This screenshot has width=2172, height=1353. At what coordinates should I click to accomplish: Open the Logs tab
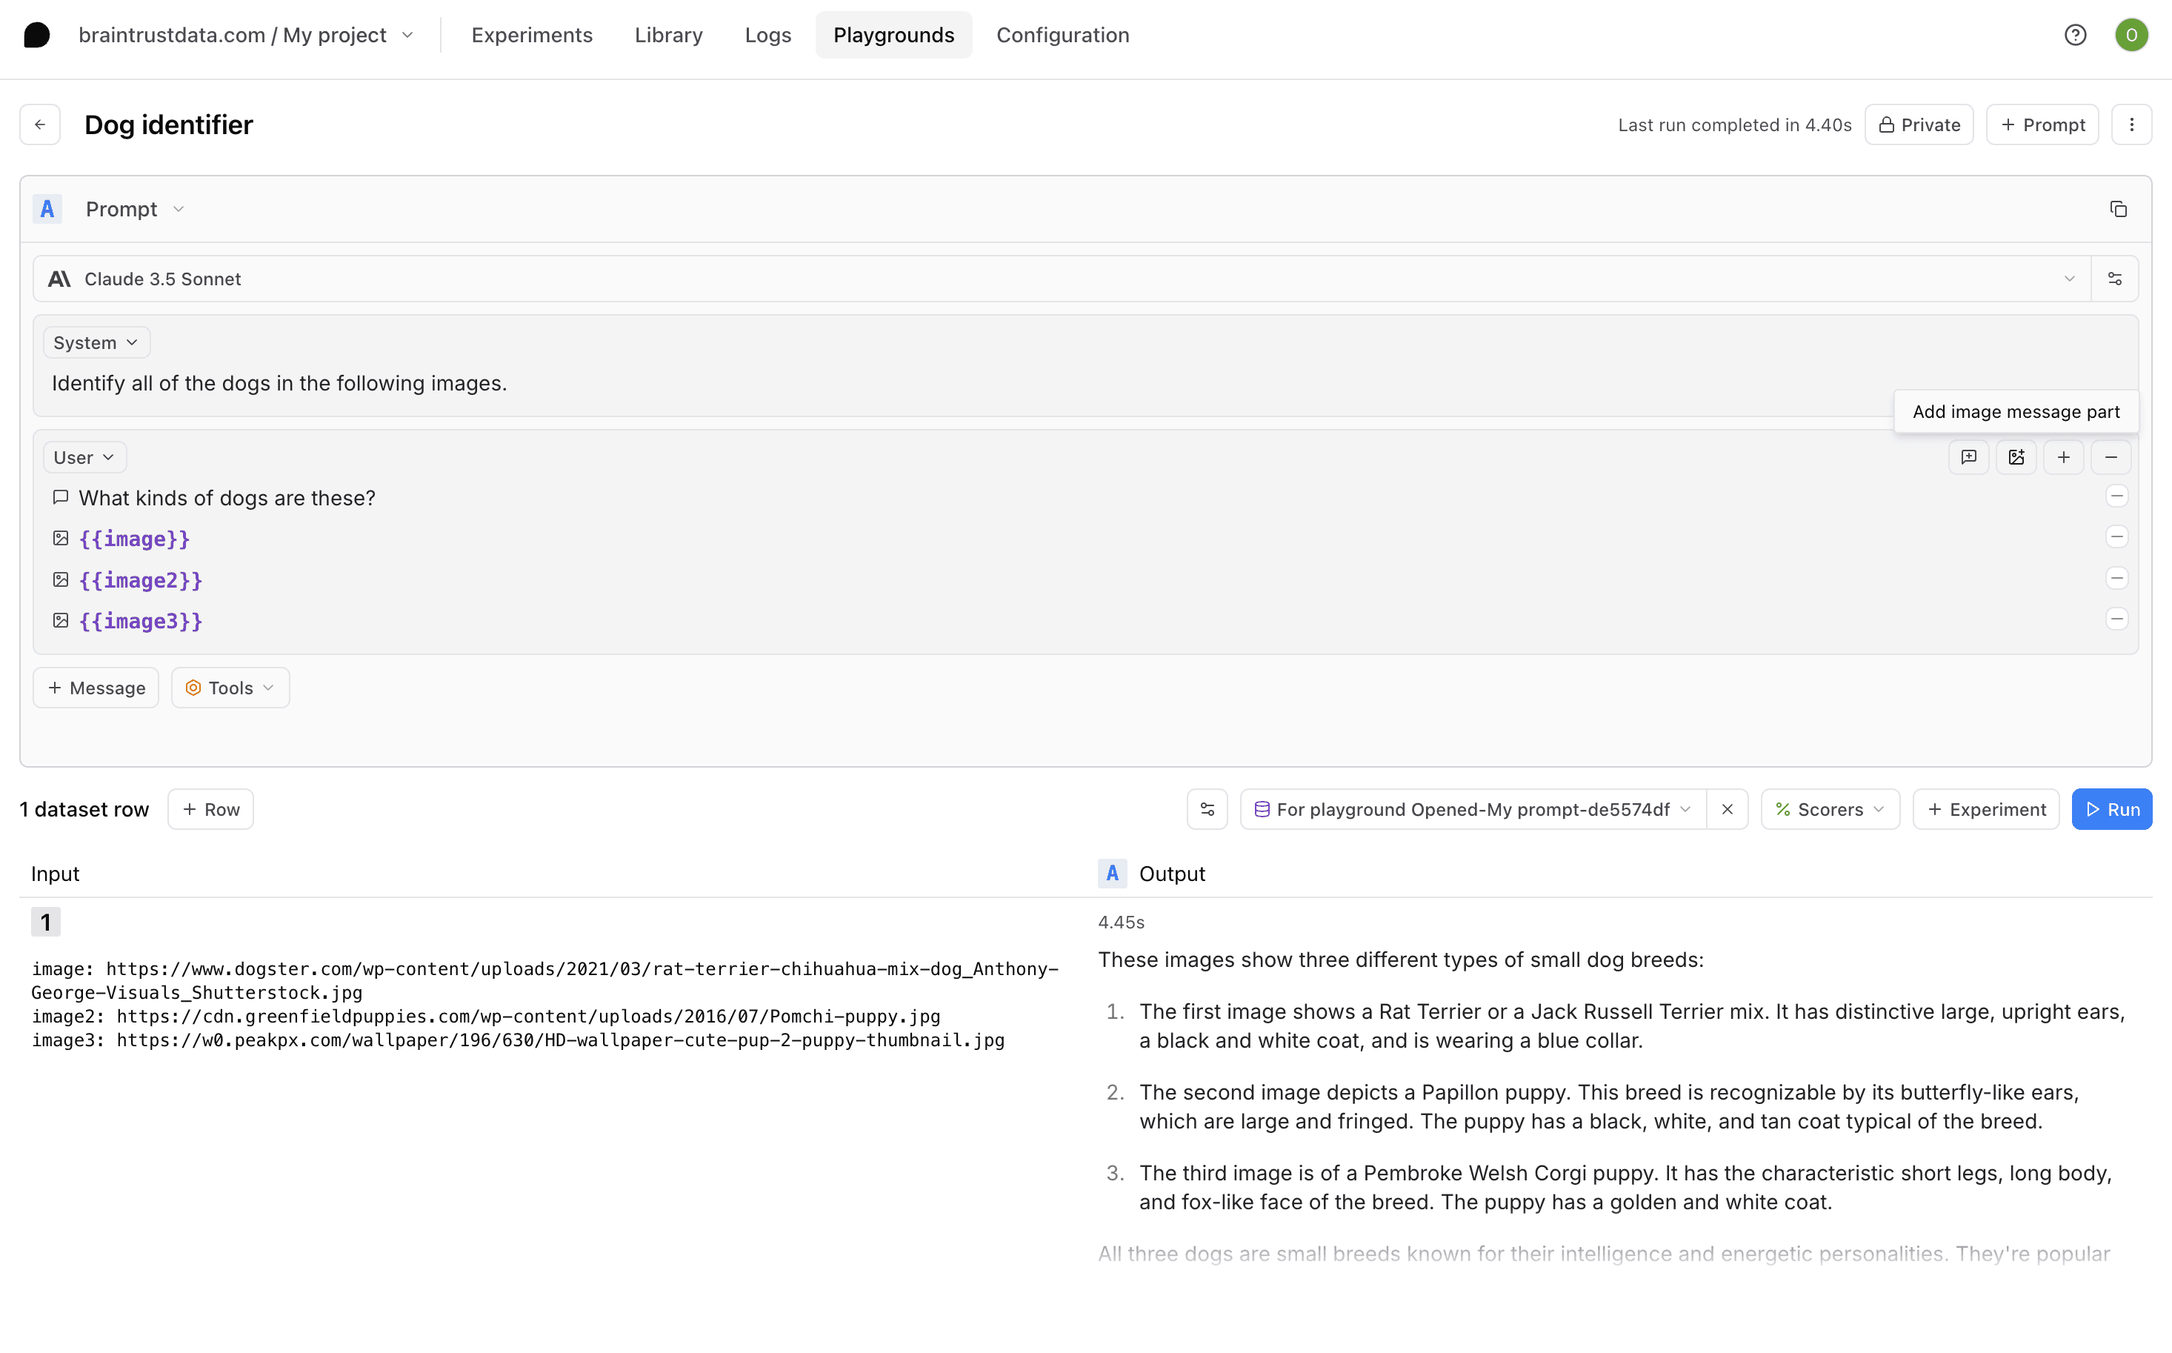coord(767,35)
